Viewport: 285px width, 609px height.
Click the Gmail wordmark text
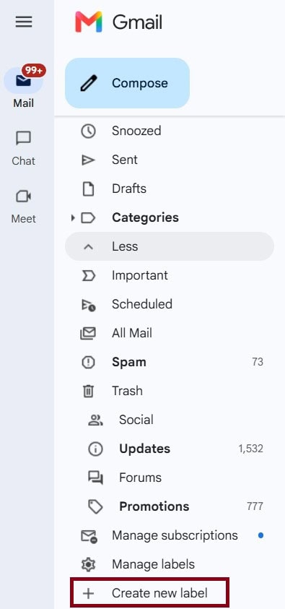(138, 22)
